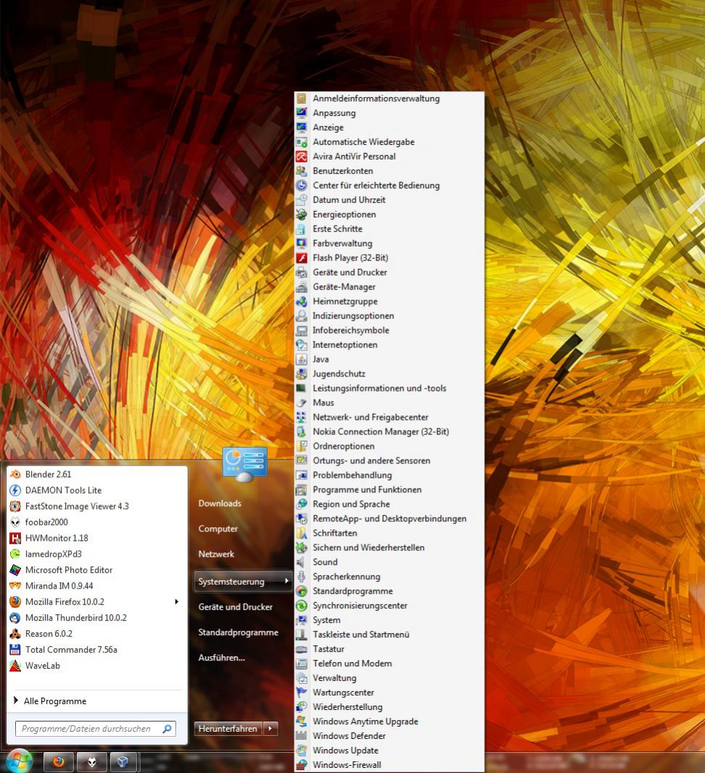Screen dimensions: 705x773
Task: Click the Energieoptionen icon
Action: (x=301, y=215)
